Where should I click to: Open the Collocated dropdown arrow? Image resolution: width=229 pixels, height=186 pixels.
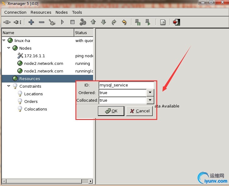pyautogui.click(x=150, y=100)
